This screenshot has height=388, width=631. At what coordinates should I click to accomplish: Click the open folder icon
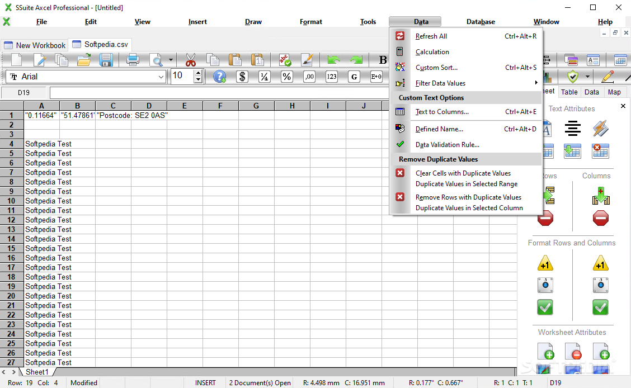pos(84,60)
